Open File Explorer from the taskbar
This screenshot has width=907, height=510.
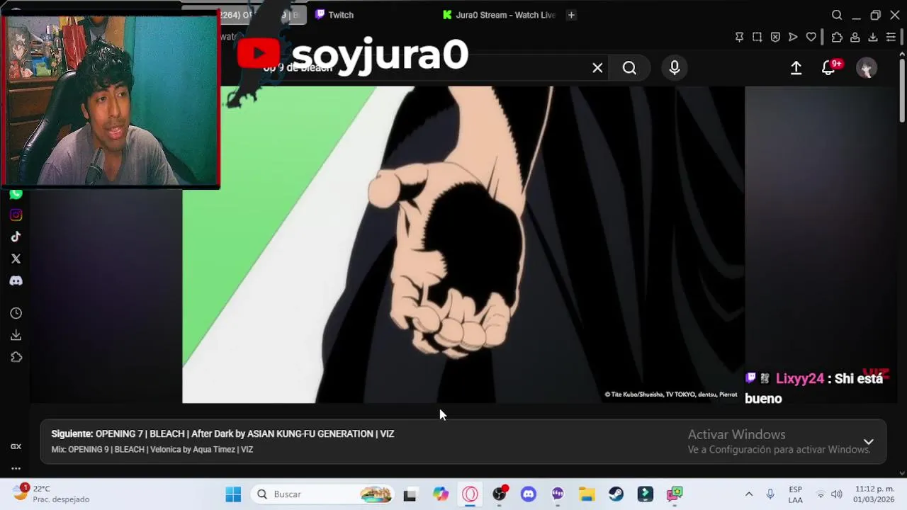pyautogui.click(x=587, y=494)
